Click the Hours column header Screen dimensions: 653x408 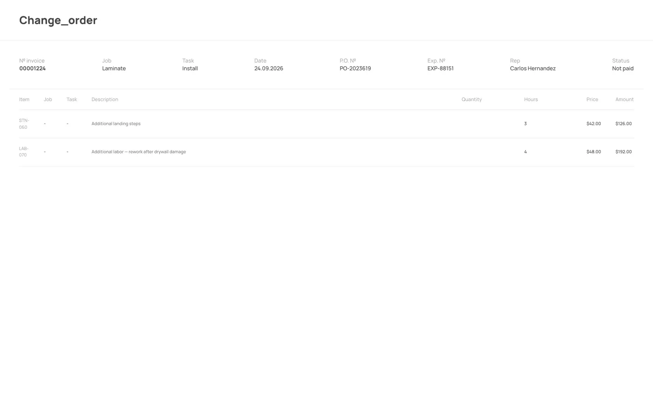tap(531, 99)
